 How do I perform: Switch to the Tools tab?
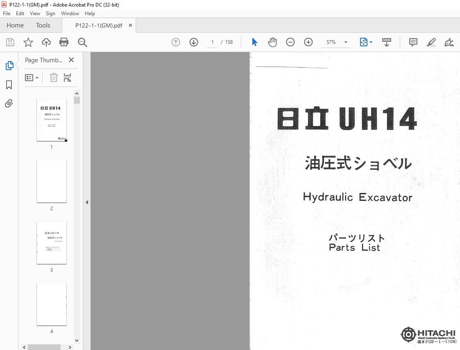coord(43,25)
